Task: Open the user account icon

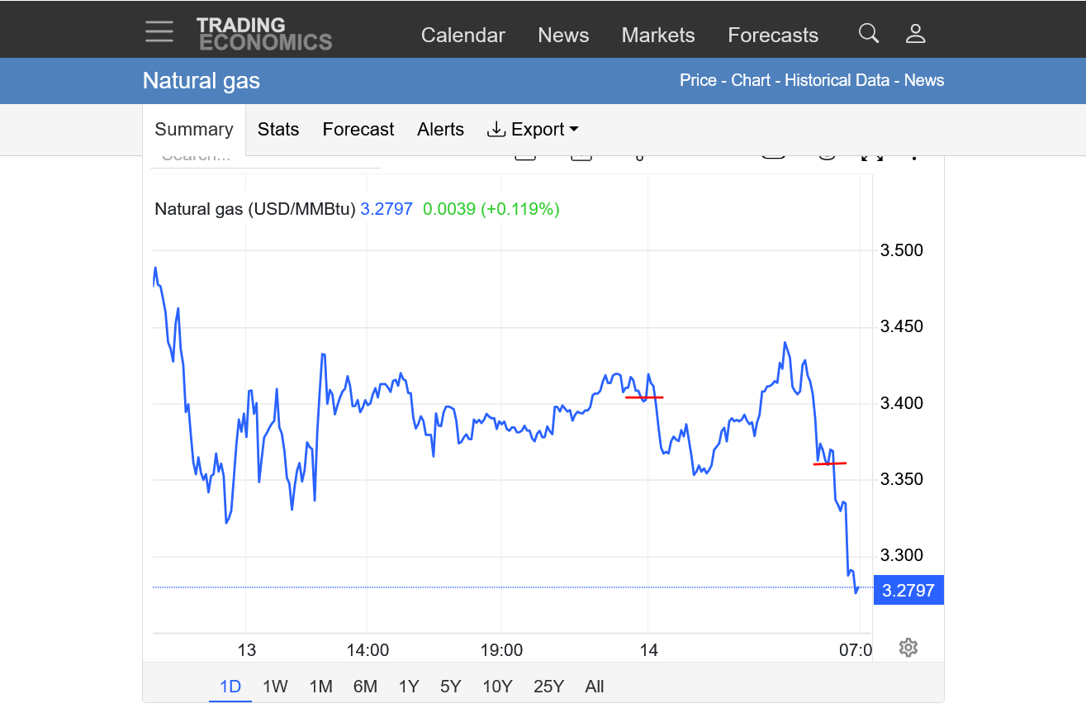Action: [915, 33]
